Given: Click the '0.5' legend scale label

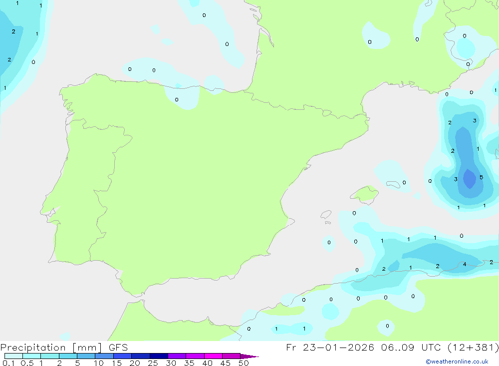Looking at the screenshot, I should pos(27,363).
